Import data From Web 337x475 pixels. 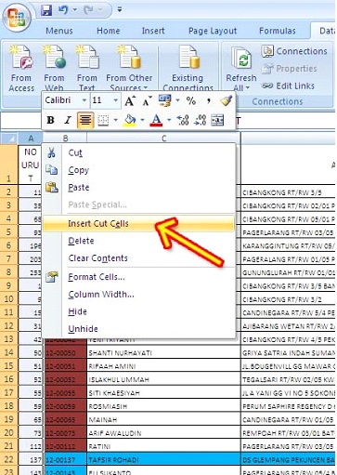[54, 69]
